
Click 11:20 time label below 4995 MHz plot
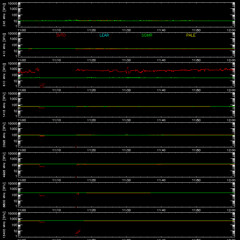coord(91,180)
